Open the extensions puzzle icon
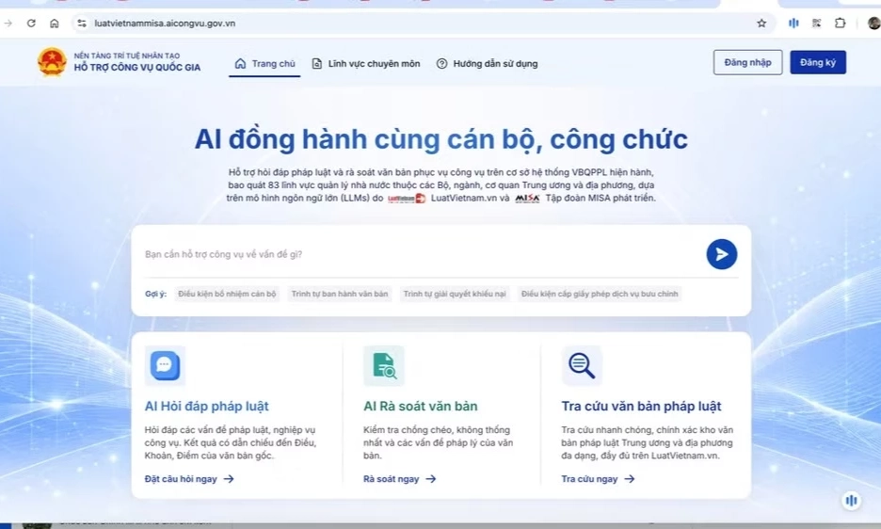This screenshot has height=529, width=881. click(x=840, y=23)
